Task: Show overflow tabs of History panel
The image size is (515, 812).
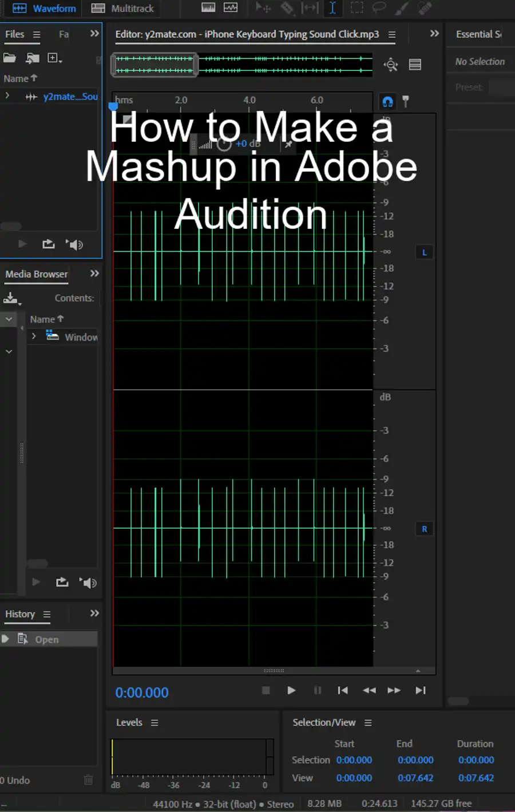Action: (x=94, y=613)
